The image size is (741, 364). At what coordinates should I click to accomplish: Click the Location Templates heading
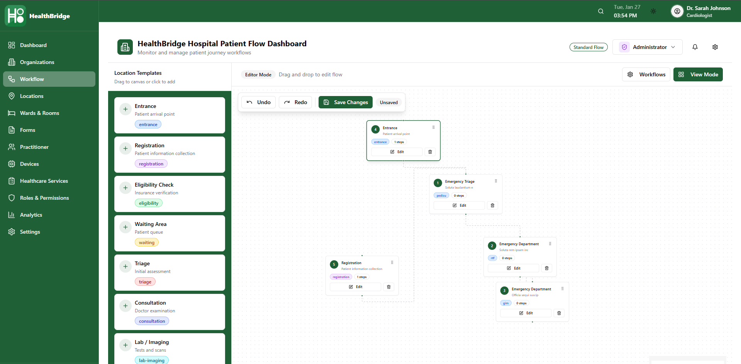(138, 73)
